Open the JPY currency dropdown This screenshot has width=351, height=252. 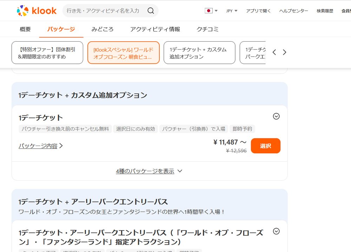(x=231, y=10)
